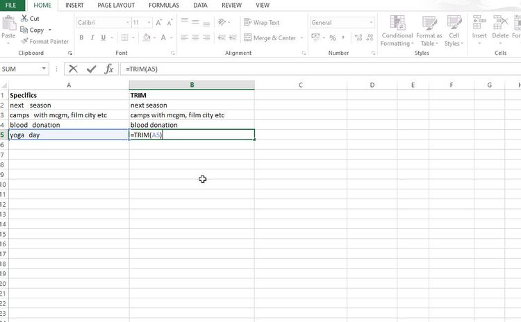Viewport: 521px width, 322px height.
Task: Click the Select All corner triangle
Action: (x=4, y=85)
